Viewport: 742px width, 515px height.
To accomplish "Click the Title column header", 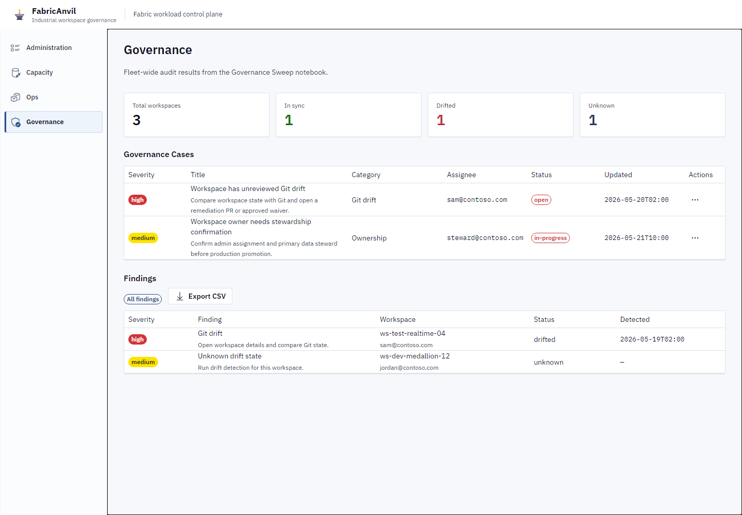I will (x=198, y=175).
